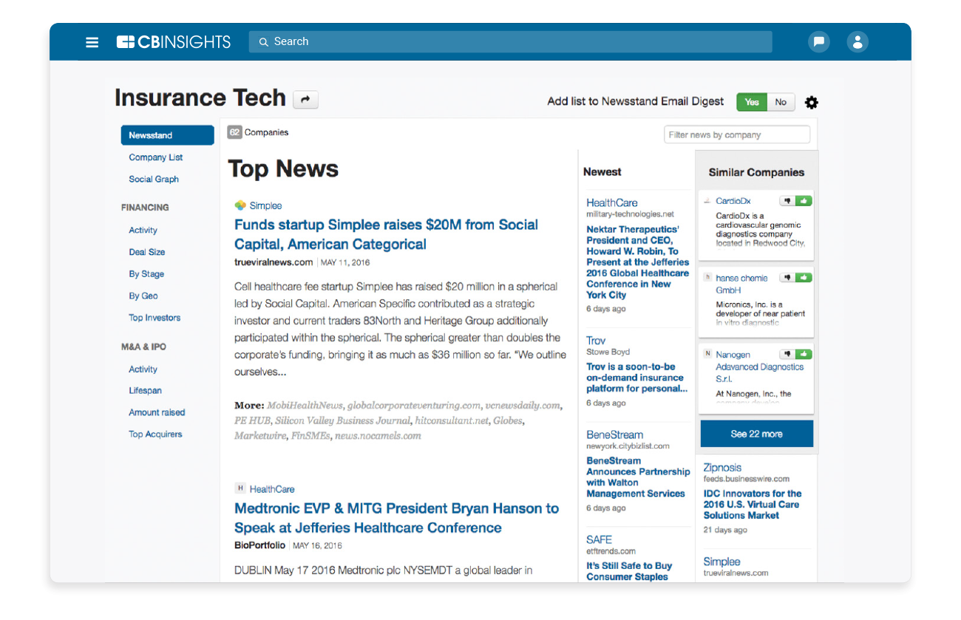Click trueviralnews.com source under Simplee headline

pyautogui.click(x=274, y=262)
